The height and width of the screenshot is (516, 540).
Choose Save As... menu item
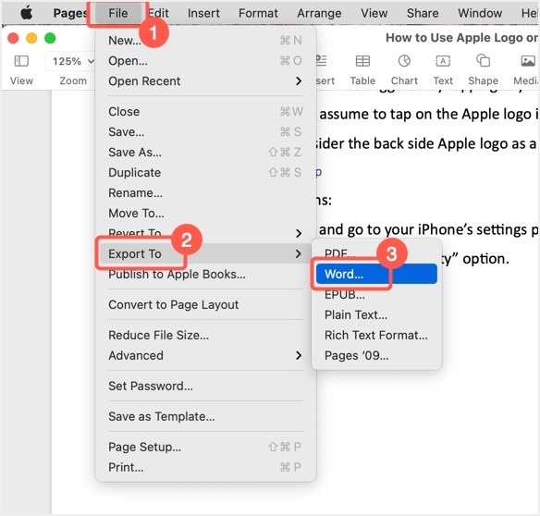[205, 152]
